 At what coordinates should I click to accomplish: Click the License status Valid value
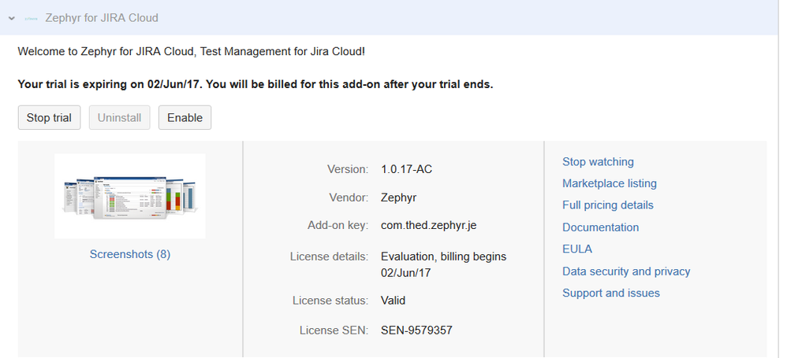pyautogui.click(x=393, y=301)
